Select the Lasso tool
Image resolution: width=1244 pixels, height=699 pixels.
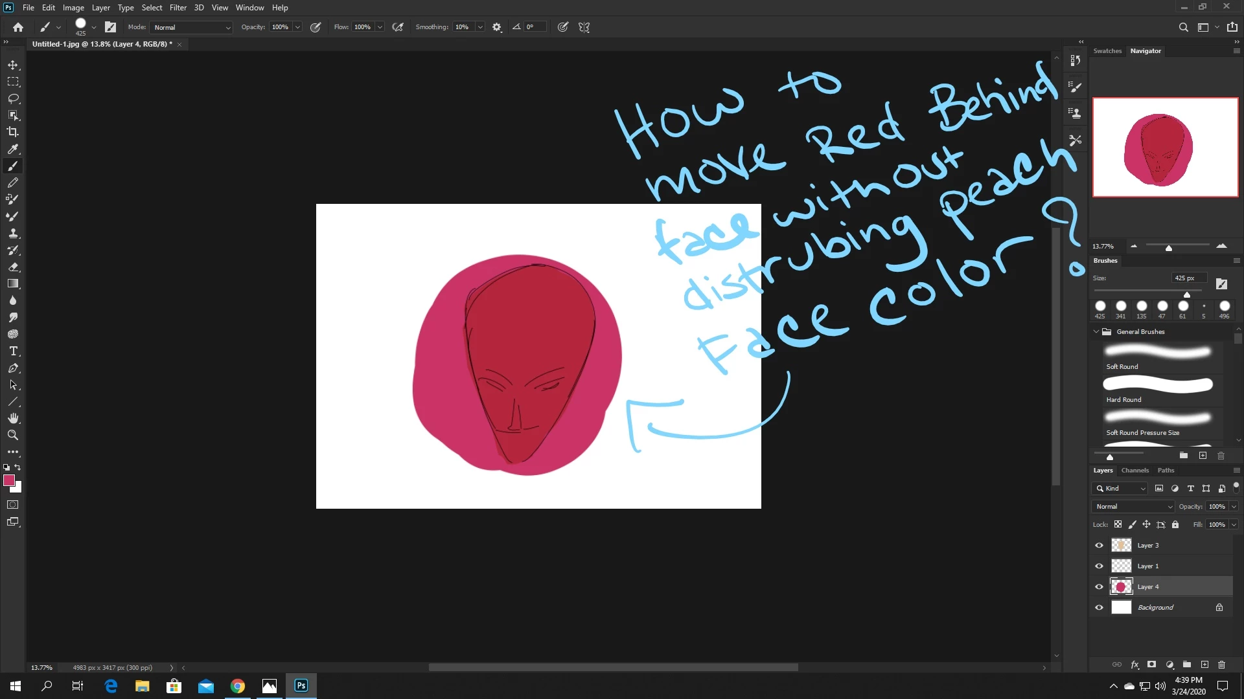(x=13, y=98)
